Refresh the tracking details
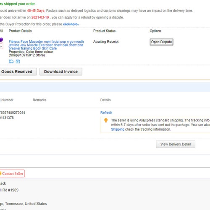Viewport: 210px width, 210px height. pos(106,113)
